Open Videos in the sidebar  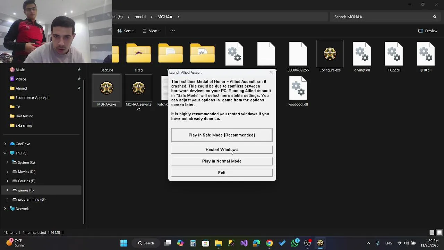[21, 79]
